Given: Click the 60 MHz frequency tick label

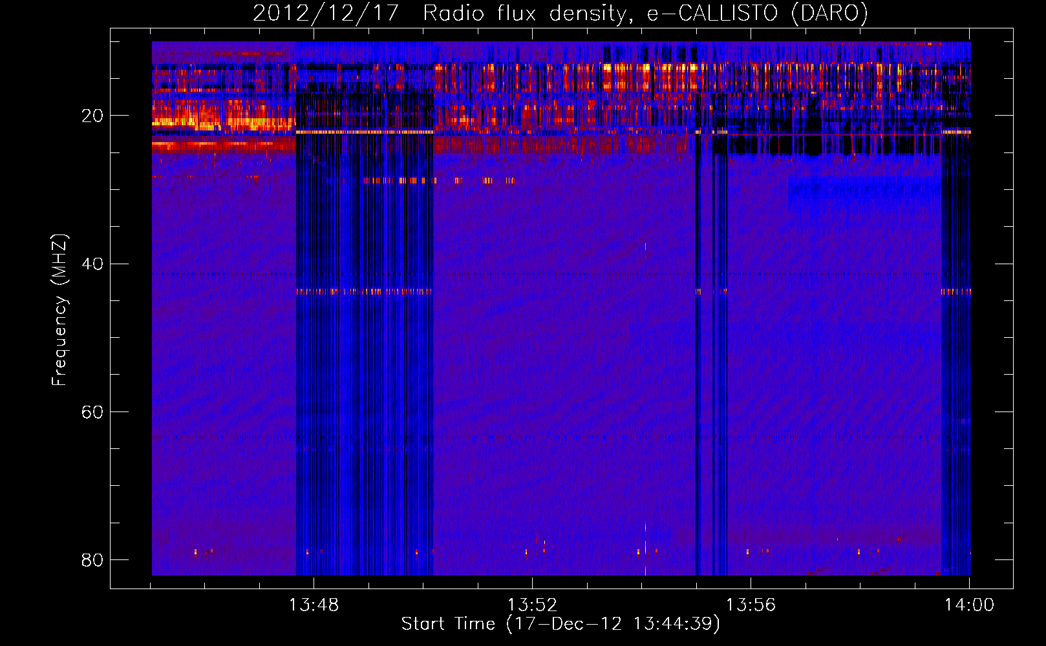Looking at the screenshot, I should [92, 412].
